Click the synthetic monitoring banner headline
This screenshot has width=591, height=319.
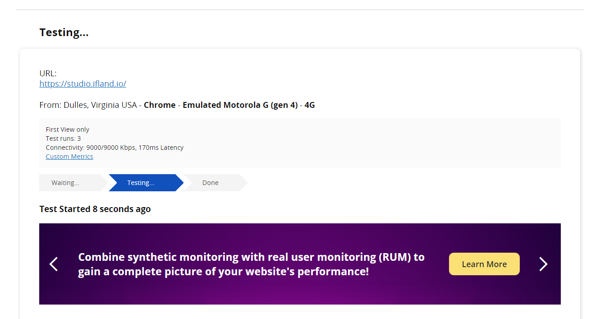[x=252, y=264]
